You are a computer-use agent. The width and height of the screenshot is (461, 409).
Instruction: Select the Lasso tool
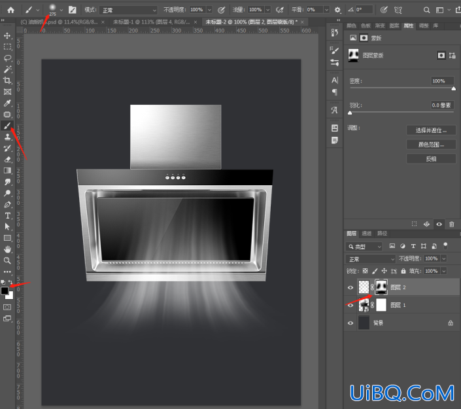[7, 58]
